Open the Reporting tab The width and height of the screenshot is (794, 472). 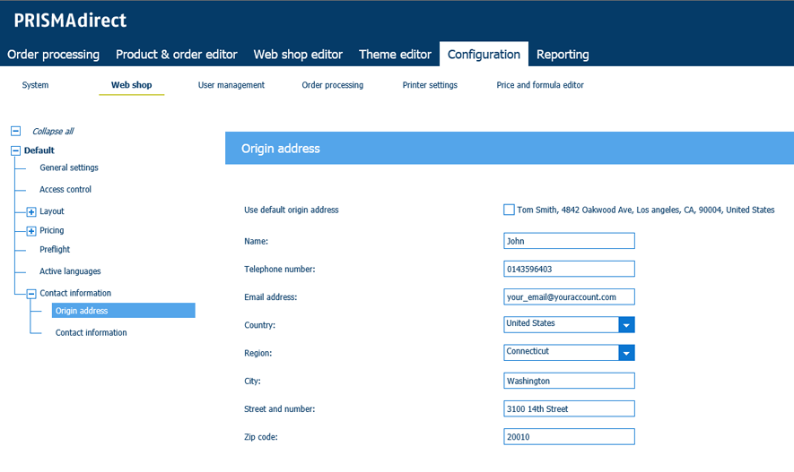(563, 54)
